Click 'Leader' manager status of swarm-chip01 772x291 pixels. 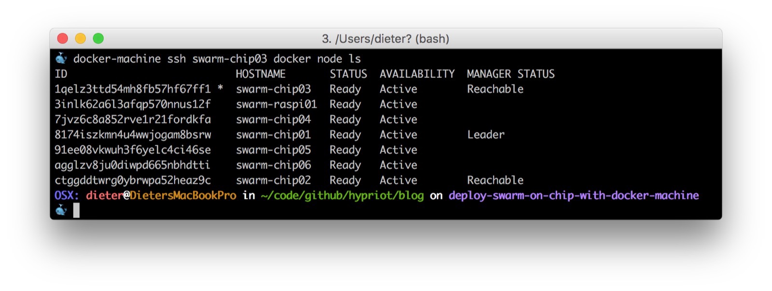(x=486, y=135)
